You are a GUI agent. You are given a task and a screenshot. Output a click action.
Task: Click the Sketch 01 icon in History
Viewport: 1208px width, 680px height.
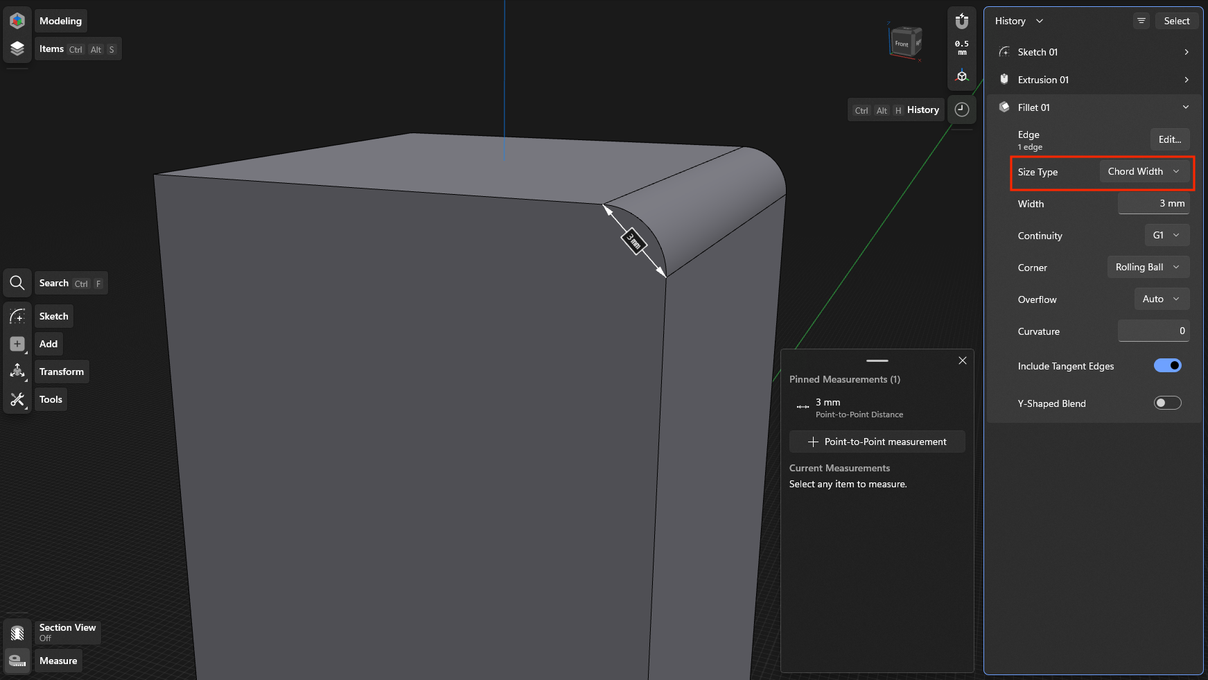(1004, 52)
